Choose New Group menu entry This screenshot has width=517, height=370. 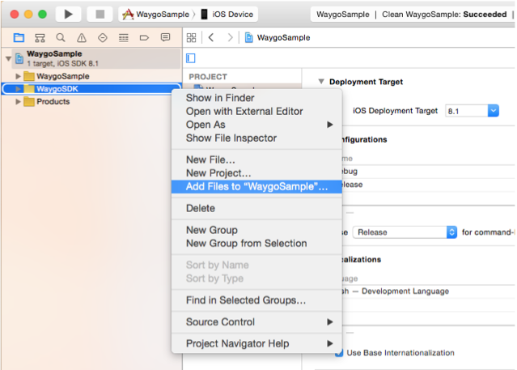point(256,230)
